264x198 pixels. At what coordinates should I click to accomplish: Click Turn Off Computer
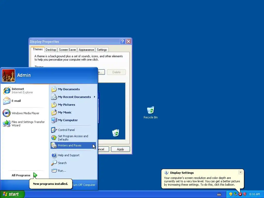pyautogui.click(x=84, y=185)
